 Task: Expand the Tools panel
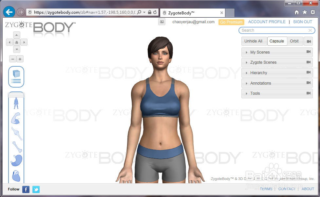277,93
